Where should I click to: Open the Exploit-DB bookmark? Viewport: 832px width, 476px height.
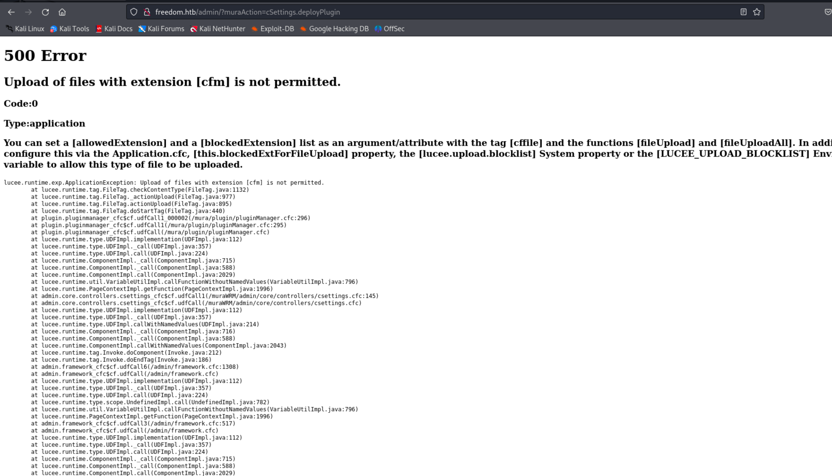[273, 29]
